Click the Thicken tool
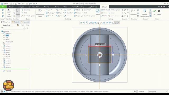Screen dimensions: 169x95 coord(77,13)
